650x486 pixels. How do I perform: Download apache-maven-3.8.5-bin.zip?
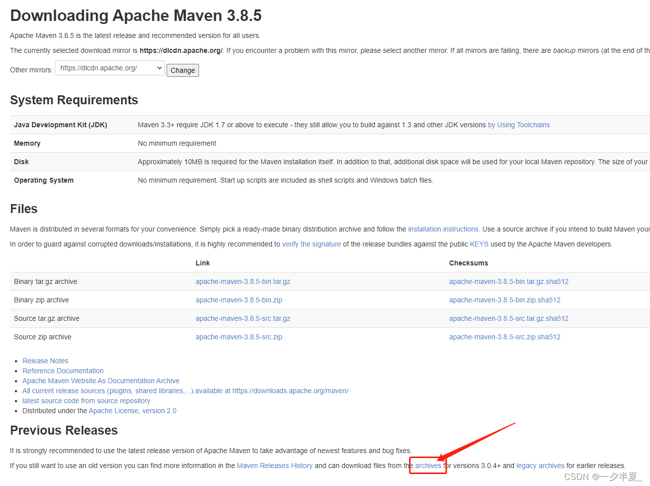pyautogui.click(x=239, y=300)
